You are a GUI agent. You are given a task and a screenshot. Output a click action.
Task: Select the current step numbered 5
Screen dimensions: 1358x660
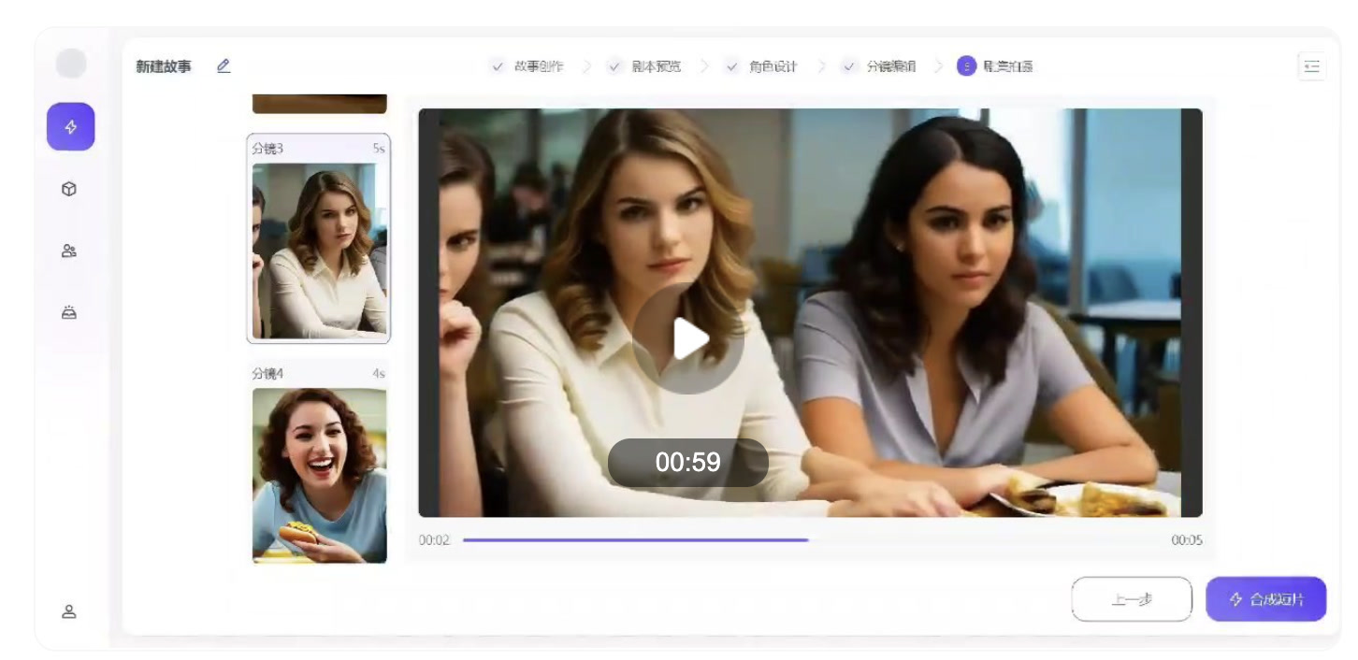tap(995, 66)
